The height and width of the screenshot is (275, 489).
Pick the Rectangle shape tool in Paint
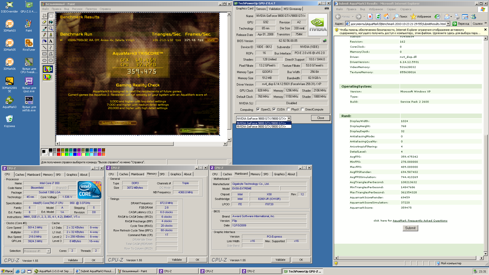pyautogui.click(x=45, y=54)
